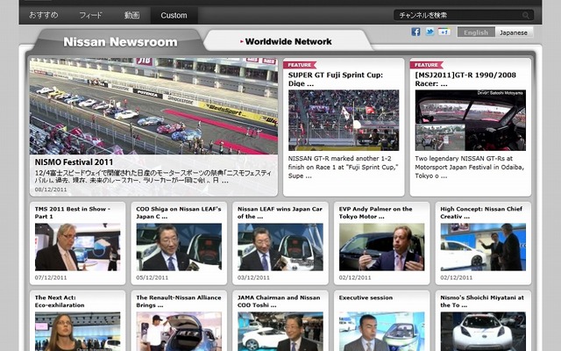Open The Next Act: Eco-exhilaration thumbnail
Image resolution: width=561 pixels, height=351 pixels.
(x=78, y=332)
